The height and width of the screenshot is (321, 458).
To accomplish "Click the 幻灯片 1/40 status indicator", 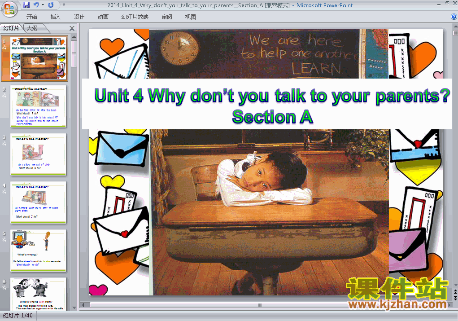I will 18,316.
